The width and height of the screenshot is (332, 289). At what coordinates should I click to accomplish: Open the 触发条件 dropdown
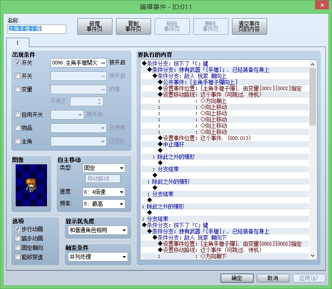98,257
